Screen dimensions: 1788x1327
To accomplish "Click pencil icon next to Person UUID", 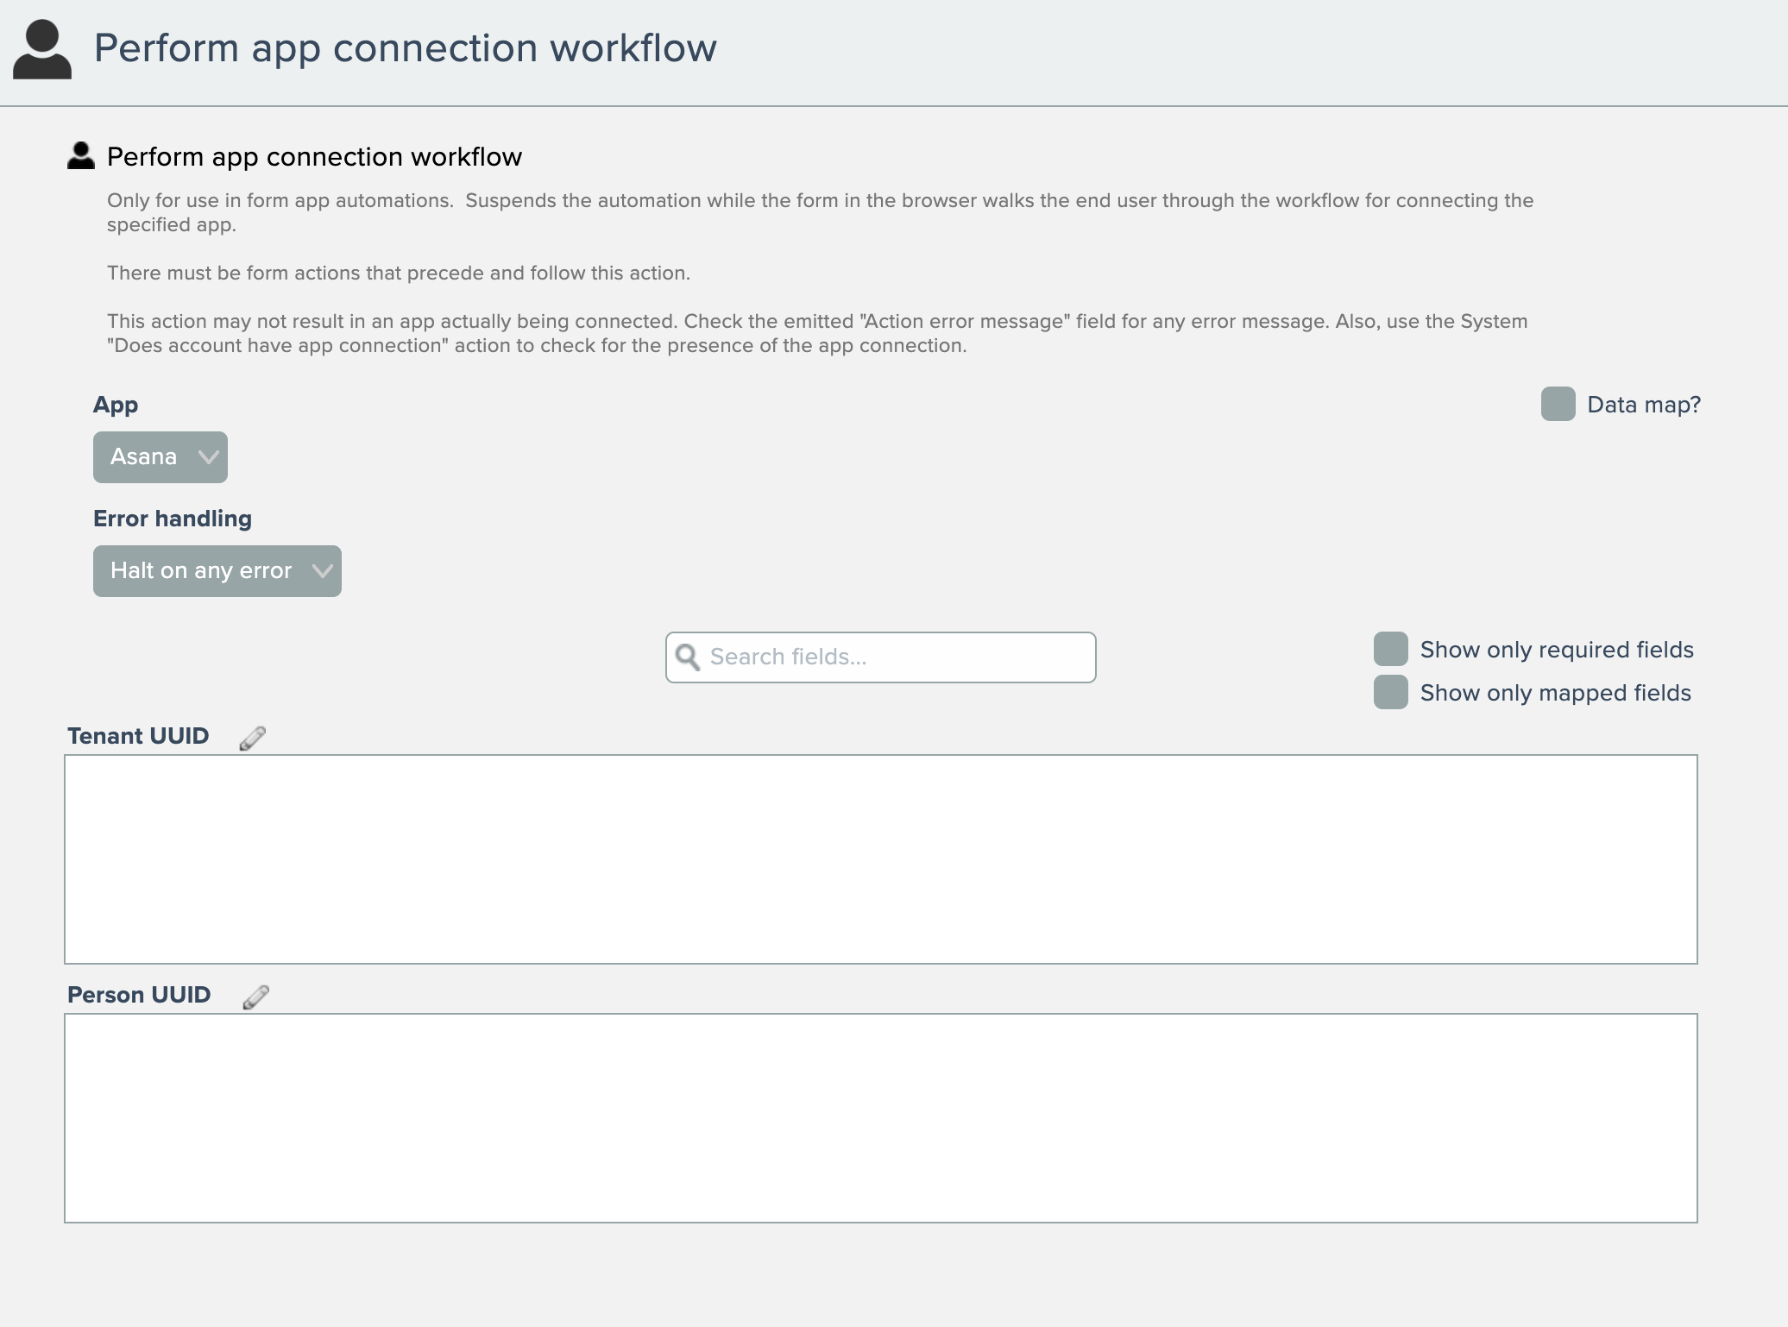I will [x=256, y=997].
